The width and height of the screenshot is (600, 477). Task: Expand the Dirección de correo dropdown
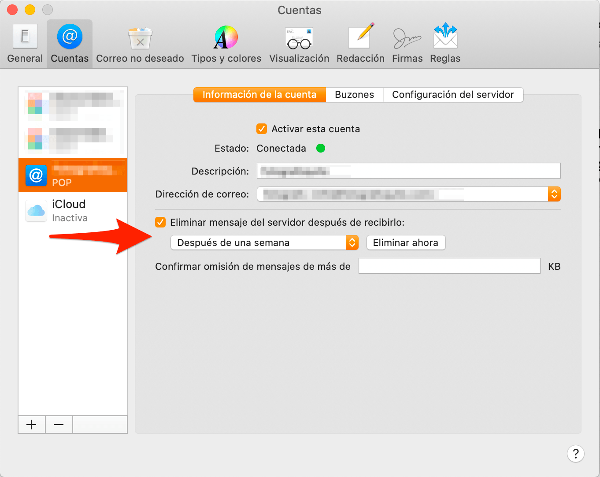click(554, 194)
